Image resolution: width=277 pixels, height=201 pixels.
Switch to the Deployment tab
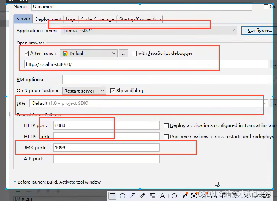point(48,19)
